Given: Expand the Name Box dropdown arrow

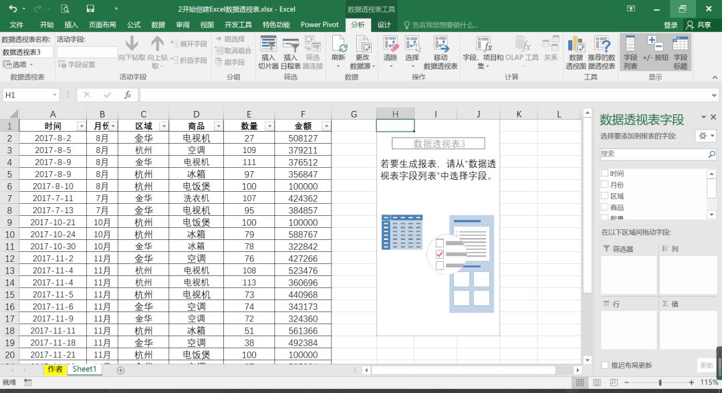Looking at the screenshot, I should pyautogui.click(x=54, y=95).
